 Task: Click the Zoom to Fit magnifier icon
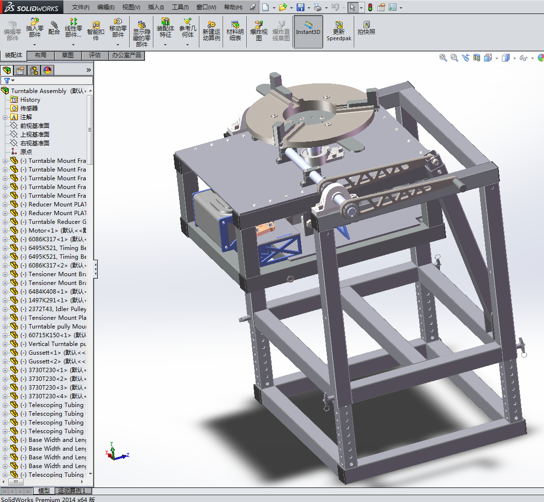click(x=443, y=58)
